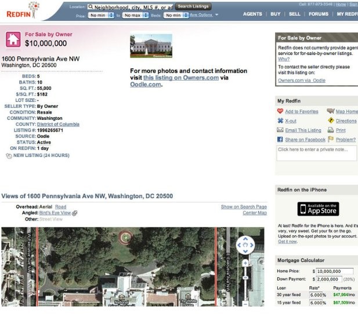
Task: Click the Problem? link
Action: pos(346,140)
